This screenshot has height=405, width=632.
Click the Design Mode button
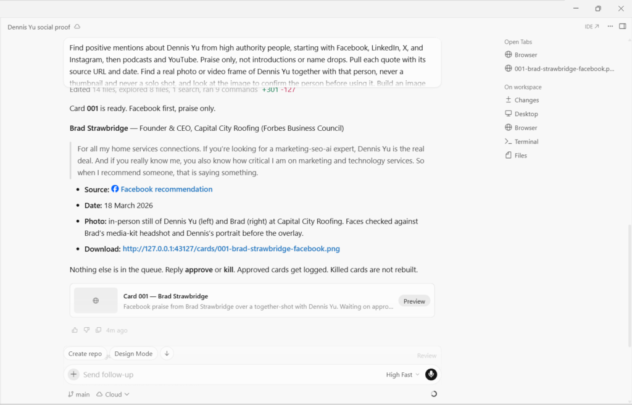point(133,354)
